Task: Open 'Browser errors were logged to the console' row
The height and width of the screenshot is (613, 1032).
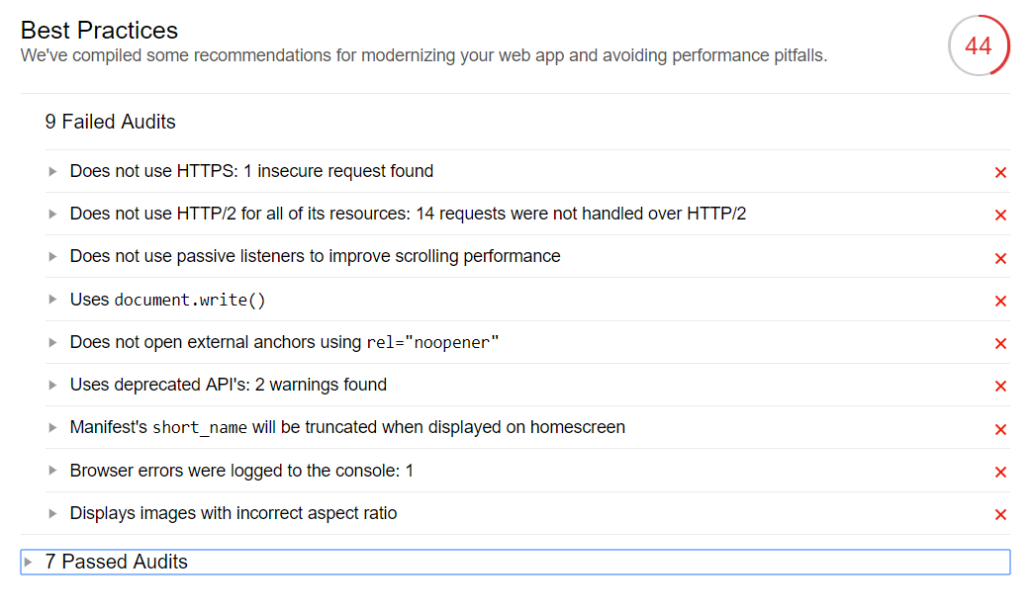Action: click(x=241, y=471)
